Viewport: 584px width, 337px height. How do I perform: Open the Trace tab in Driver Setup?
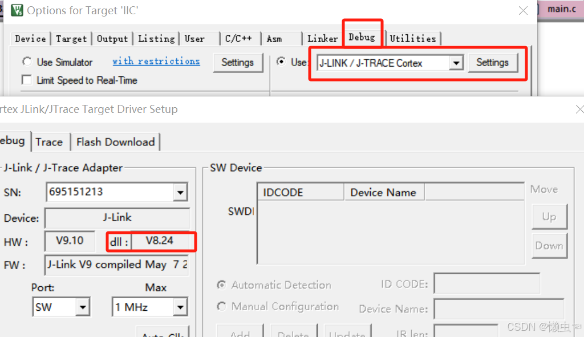pyautogui.click(x=49, y=142)
